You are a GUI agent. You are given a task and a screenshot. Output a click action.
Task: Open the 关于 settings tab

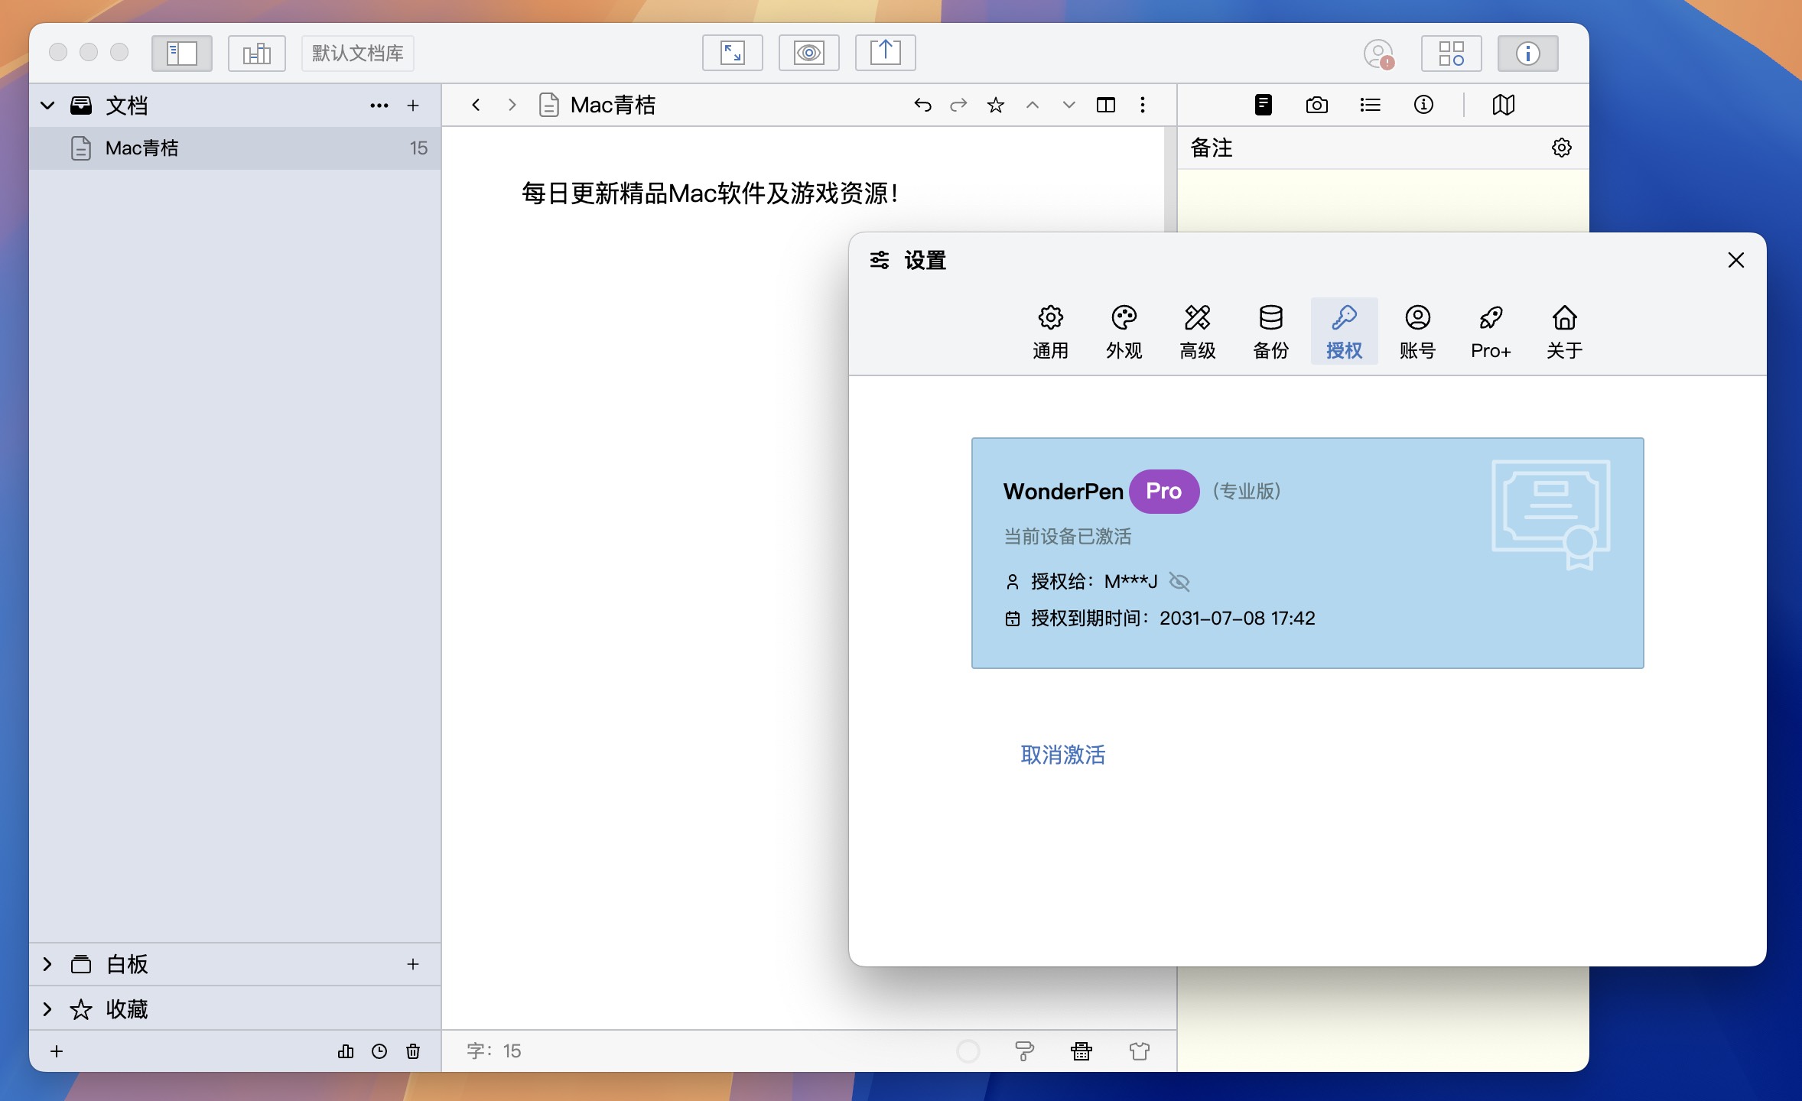click(x=1565, y=331)
